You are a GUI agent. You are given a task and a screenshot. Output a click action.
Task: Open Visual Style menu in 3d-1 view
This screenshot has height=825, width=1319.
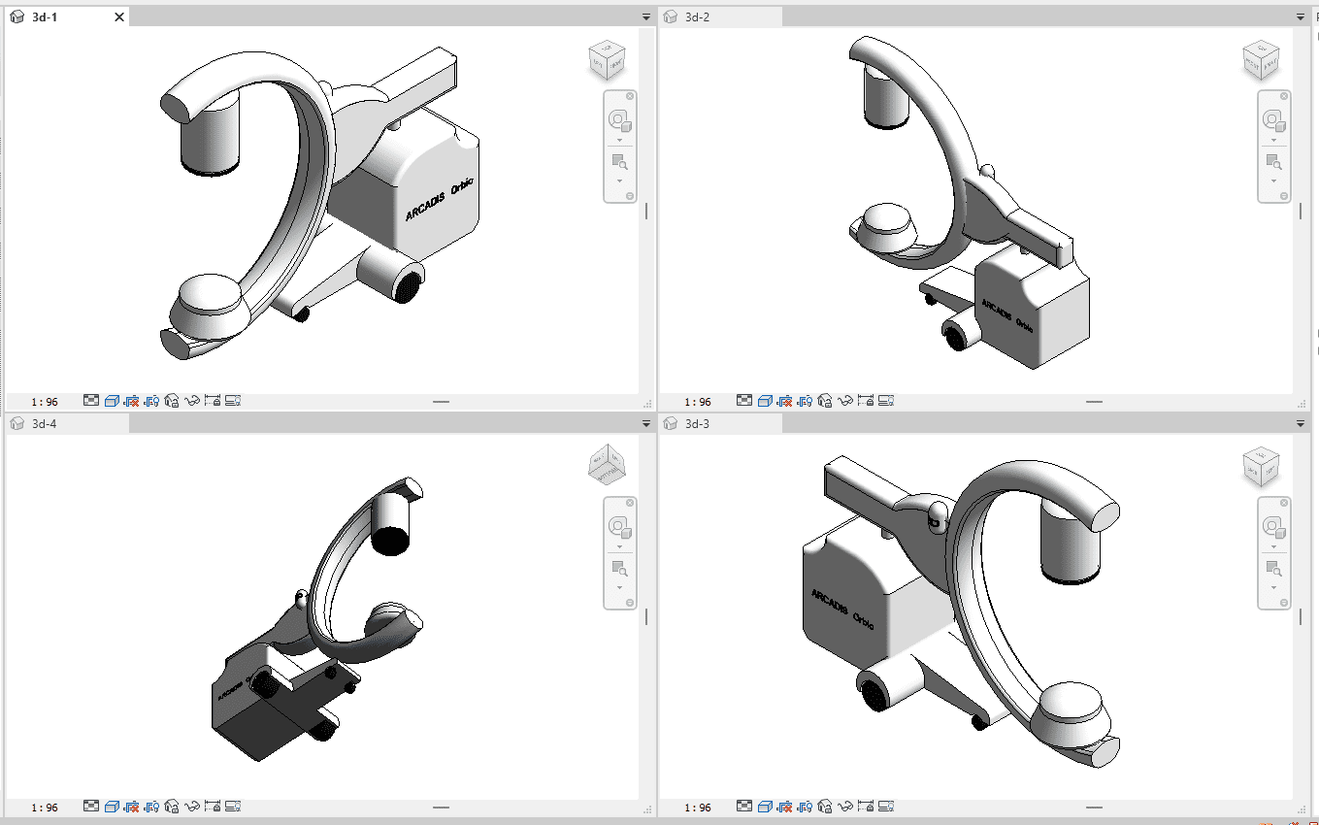(112, 400)
